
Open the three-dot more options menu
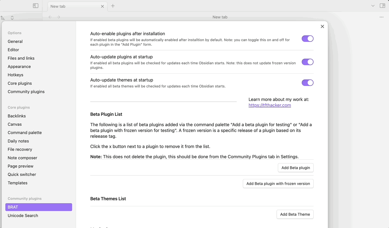382,17
